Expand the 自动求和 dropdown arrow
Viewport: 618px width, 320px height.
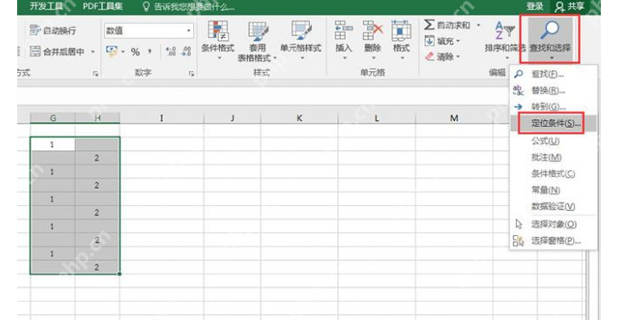[478, 25]
